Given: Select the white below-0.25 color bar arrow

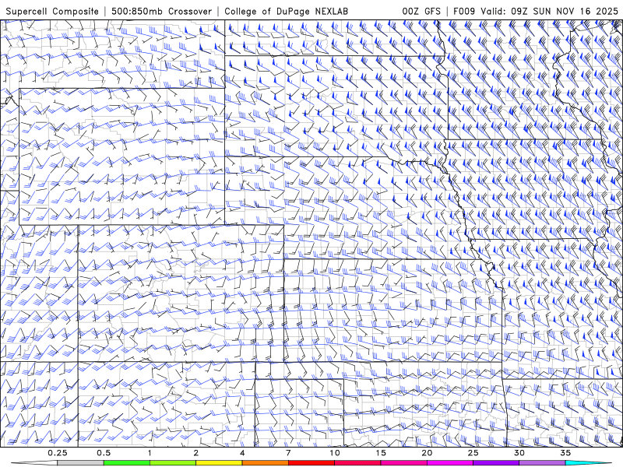Looking at the screenshot, I should click(34, 463).
